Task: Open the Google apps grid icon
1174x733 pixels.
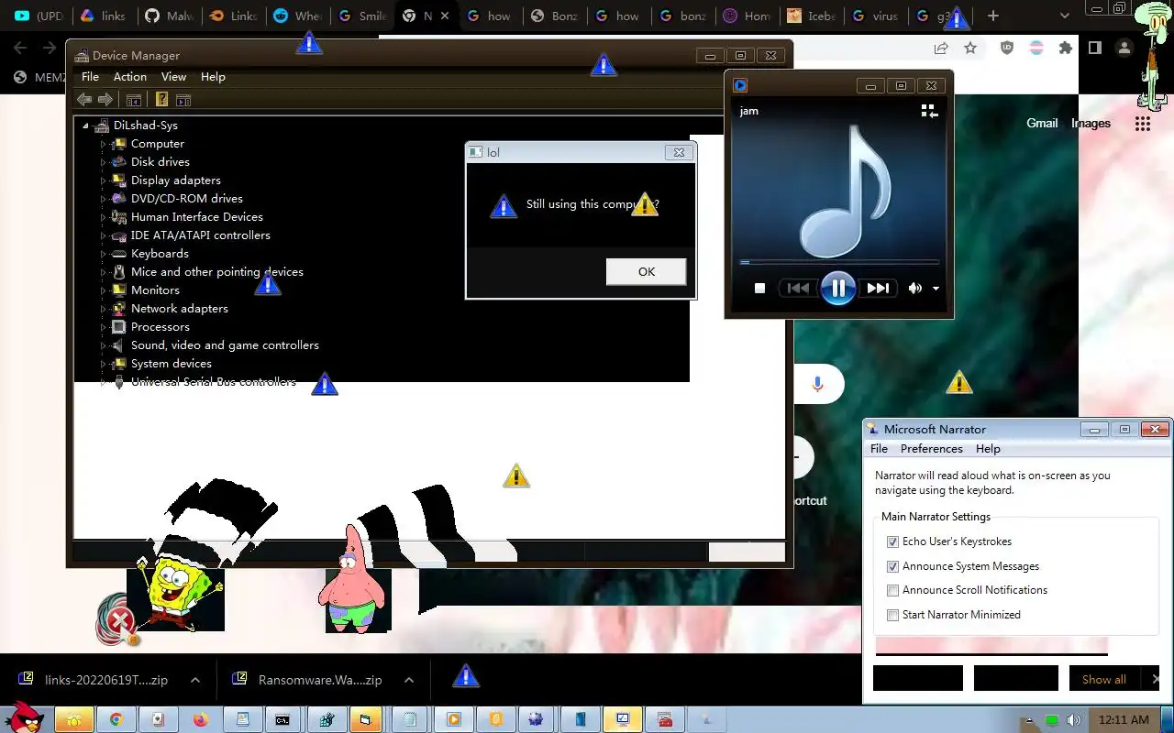Action: [1142, 123]
